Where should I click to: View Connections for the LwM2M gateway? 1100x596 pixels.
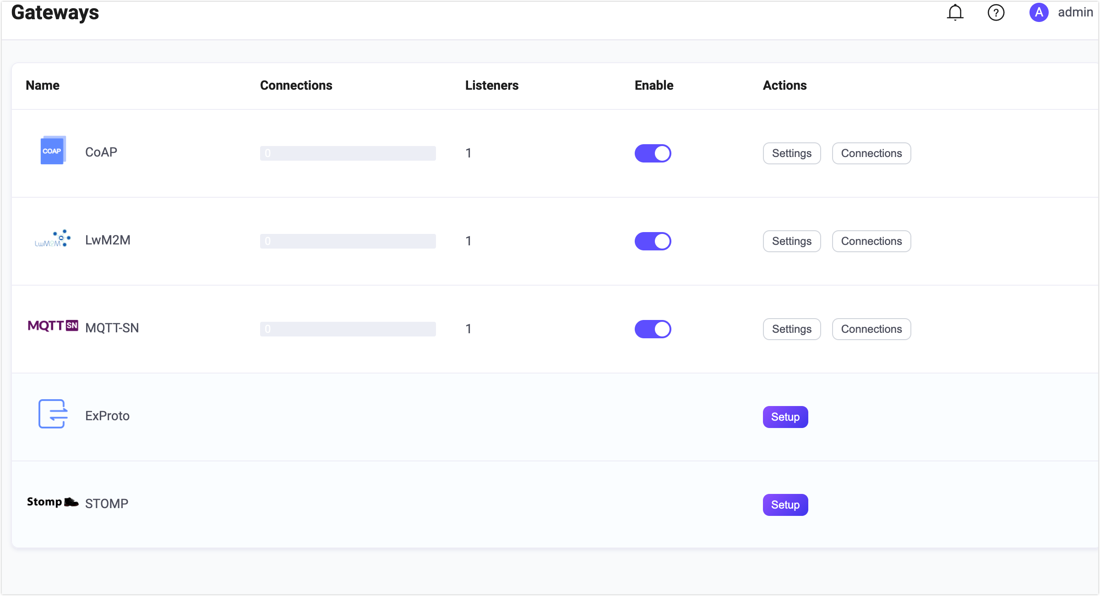(871, 241)
